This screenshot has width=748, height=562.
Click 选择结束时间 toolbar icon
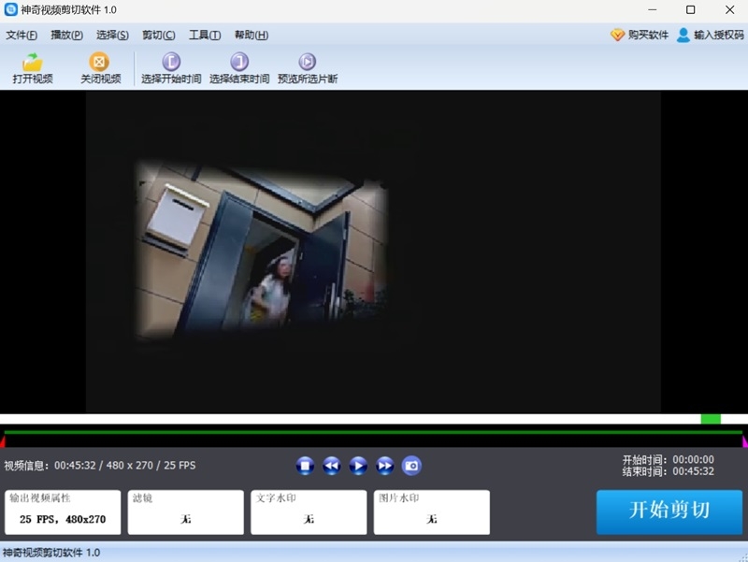239,62
